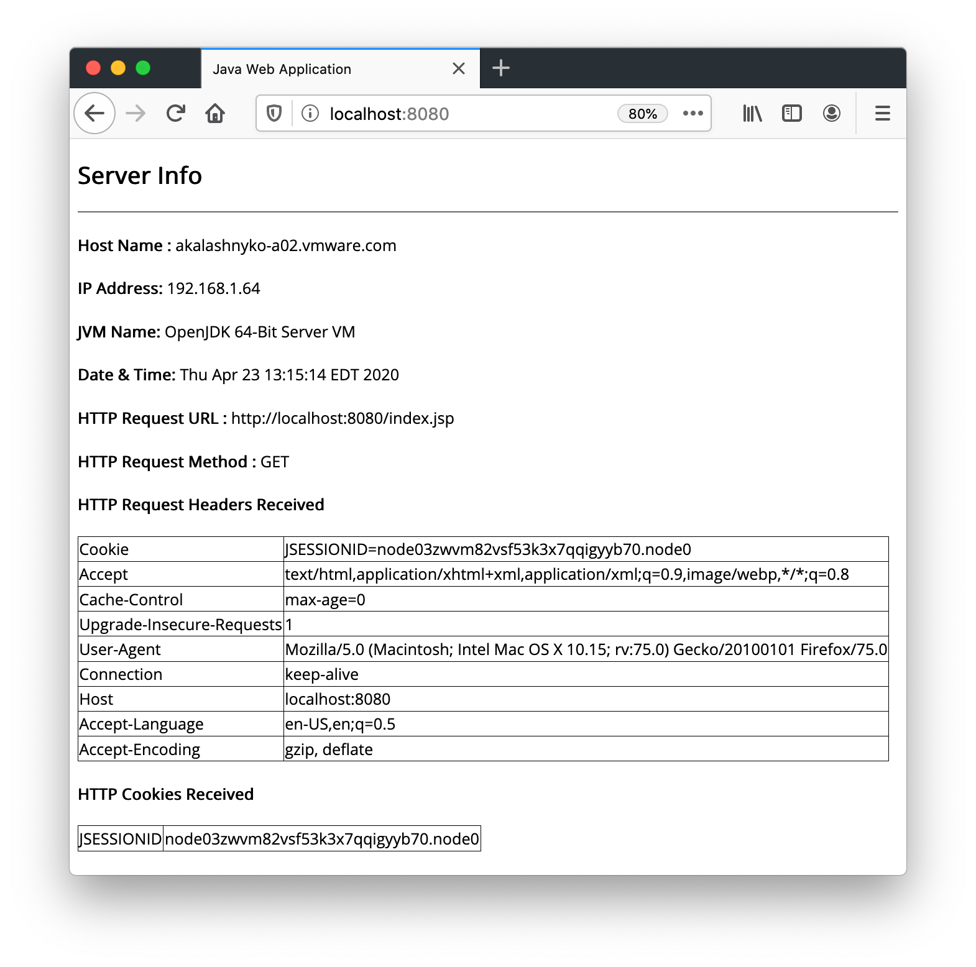
Task: Open page actions three-dot menu
Action: (x=693, y=113)
